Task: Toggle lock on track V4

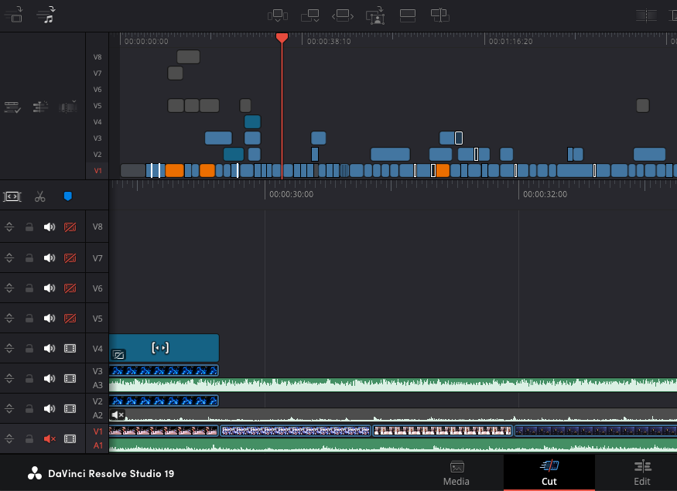Action: 29,349
